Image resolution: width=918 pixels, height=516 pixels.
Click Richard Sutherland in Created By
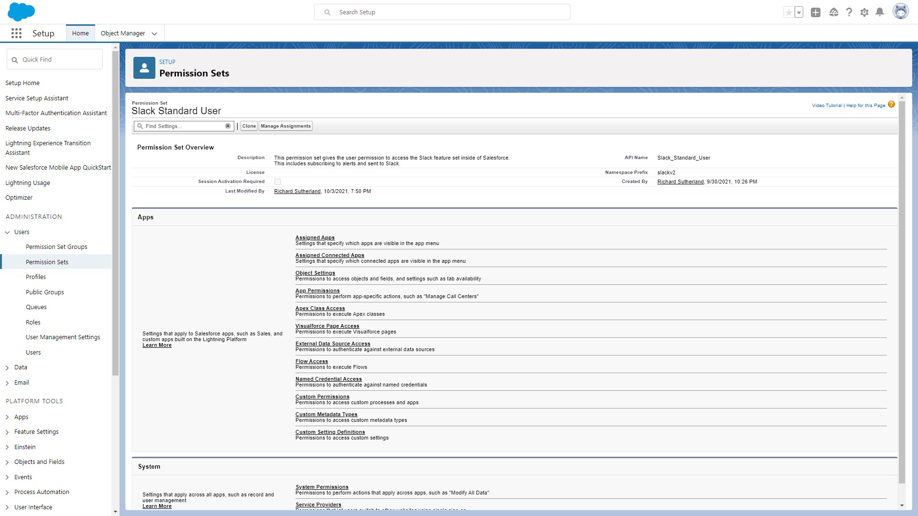[680, 182]
